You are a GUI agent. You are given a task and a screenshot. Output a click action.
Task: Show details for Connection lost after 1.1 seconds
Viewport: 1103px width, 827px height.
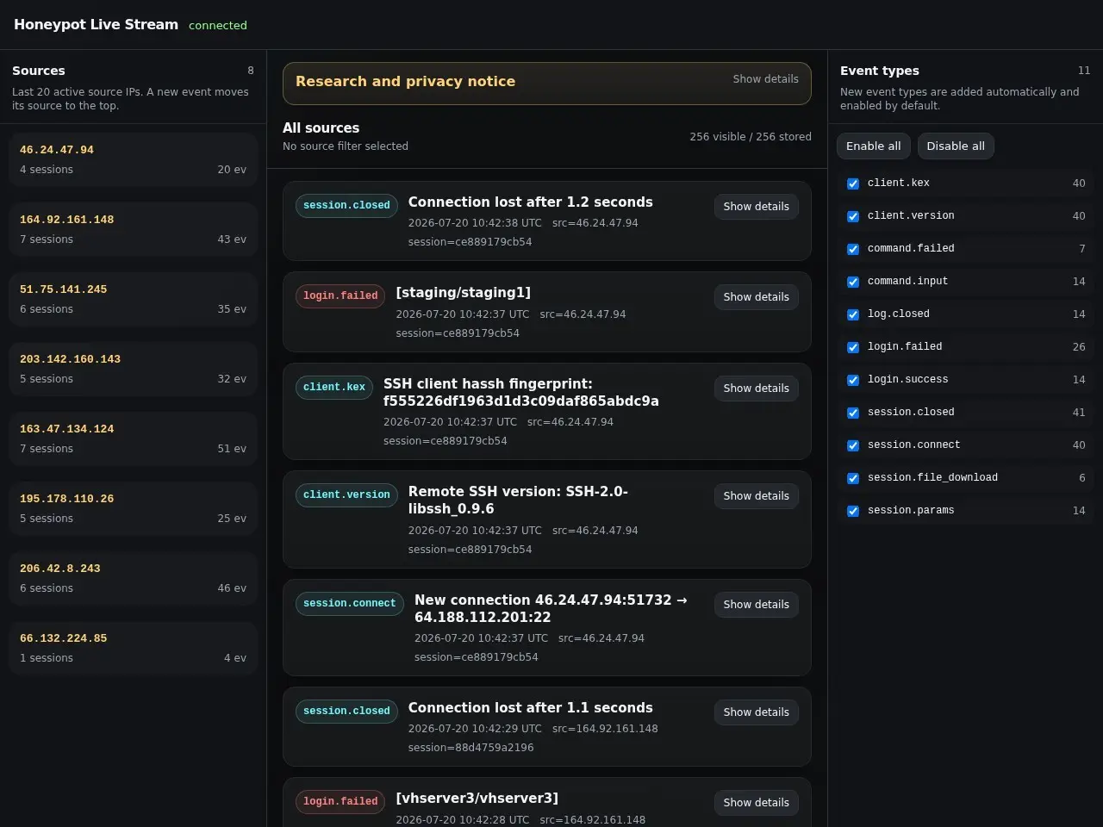[756, 712]
